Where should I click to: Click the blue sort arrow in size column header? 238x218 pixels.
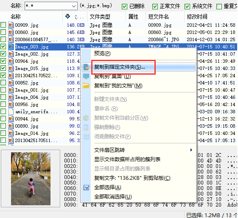[67, 16]
